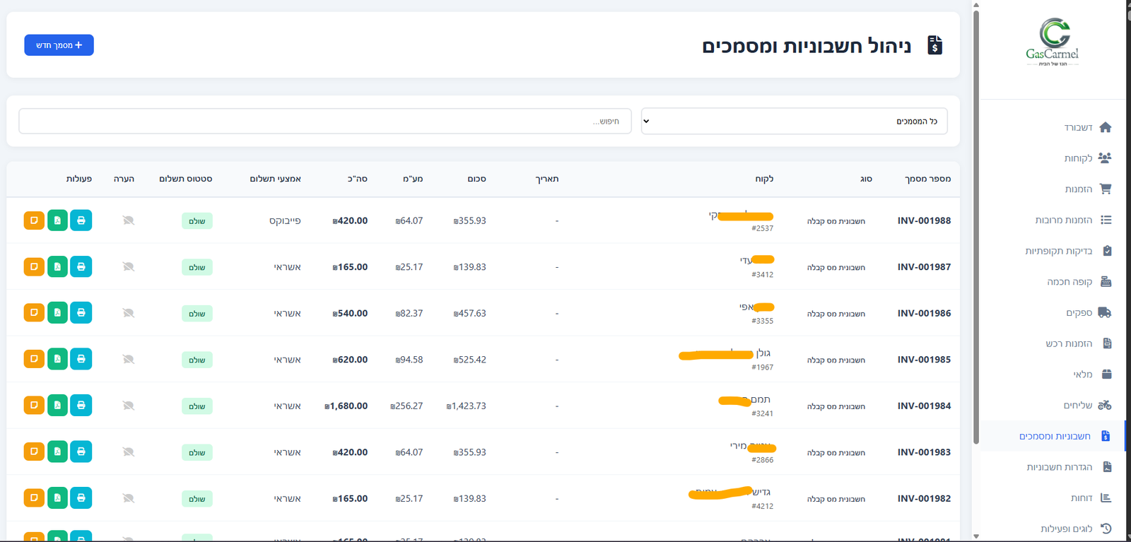Expand the כל המסמכים filter dropdown
Image resolution: width=1131 pixels, height=542 pixels.
[x=794, y=121]
